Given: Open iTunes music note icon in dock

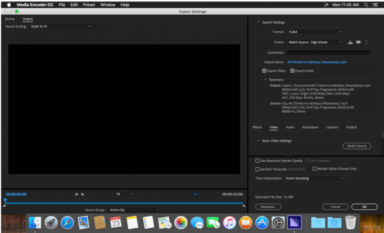Looking at the screenshot, I should pyautogui.click(x=230, y=223).
